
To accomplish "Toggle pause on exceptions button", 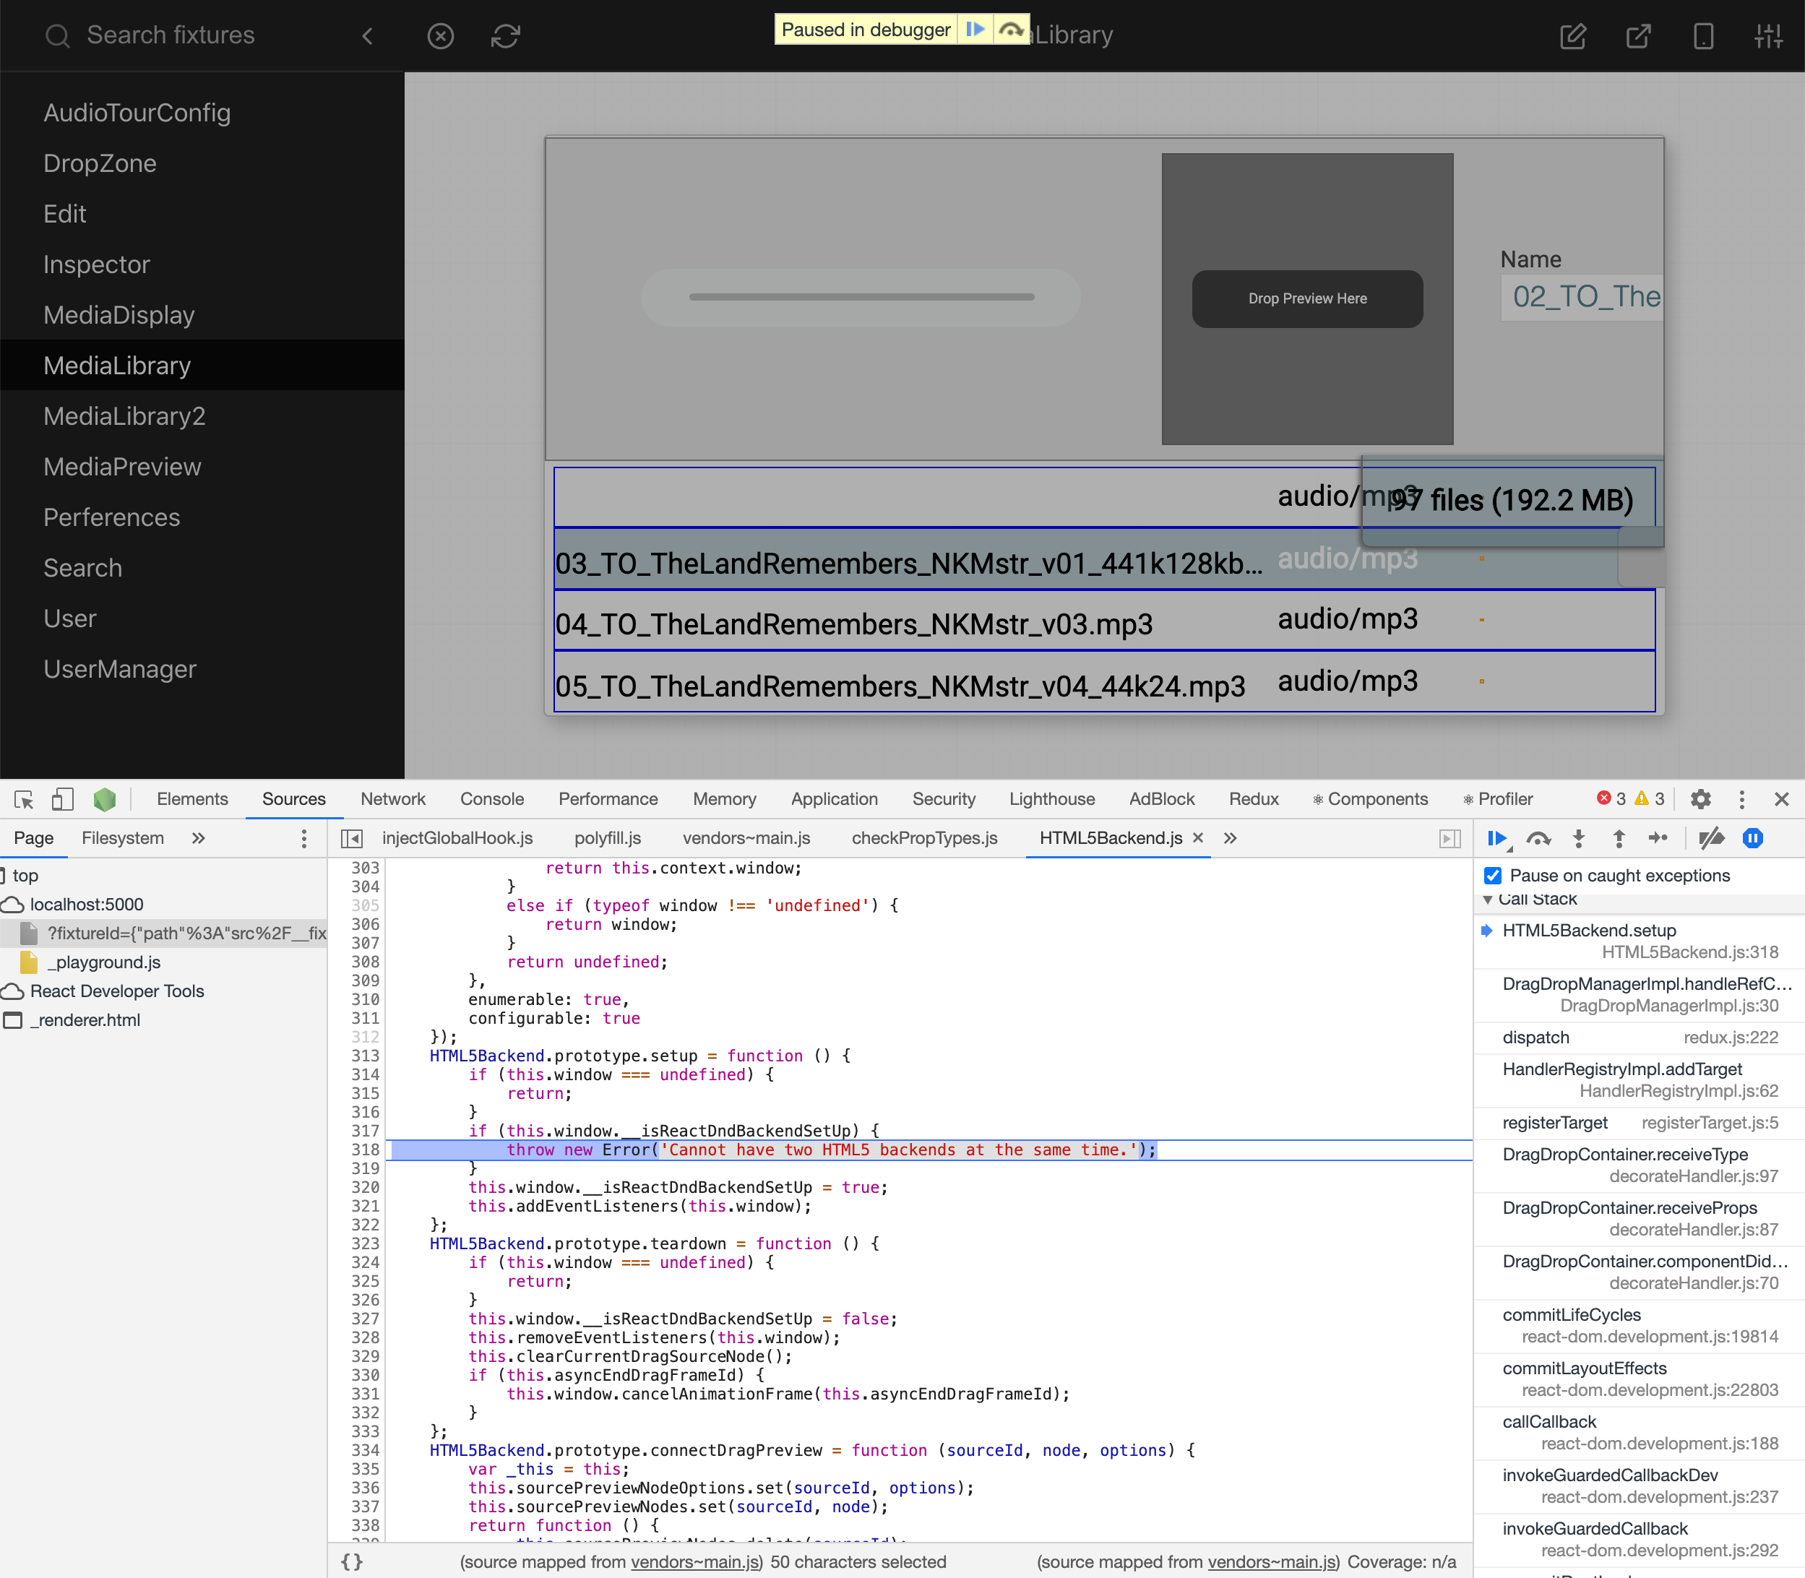I will 1752,838.
